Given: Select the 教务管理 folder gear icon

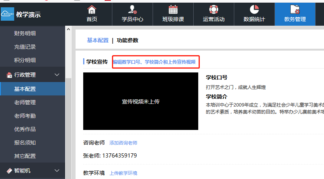Looking at the screenshot, I should point(295,10).
